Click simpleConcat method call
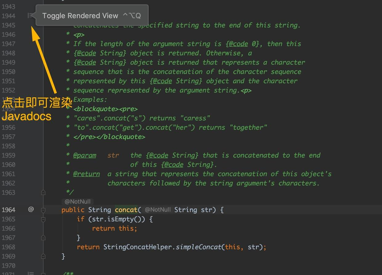The height and width of the screenshot is (275, 382). [x=198, y=247]
